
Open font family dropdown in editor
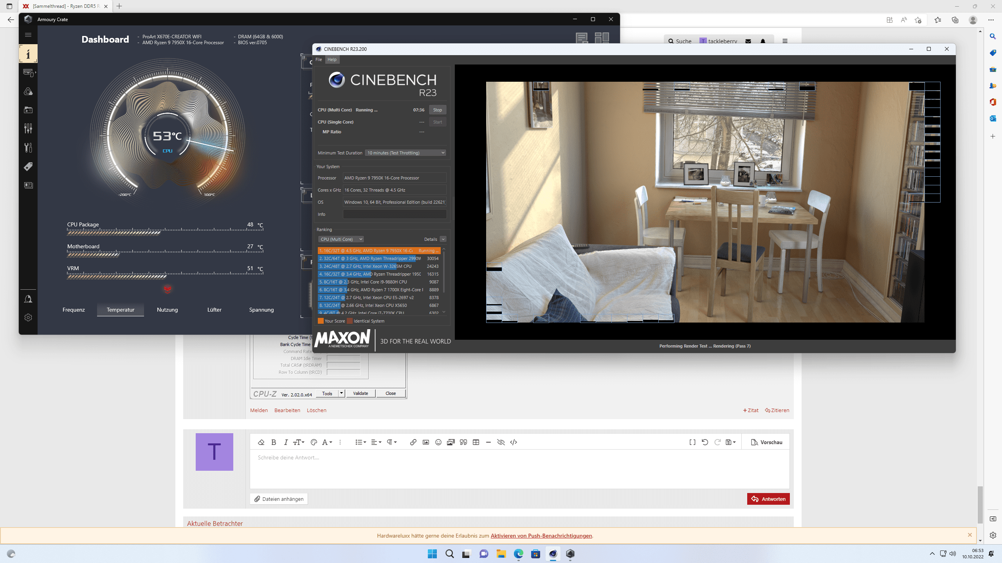[327, 442]
